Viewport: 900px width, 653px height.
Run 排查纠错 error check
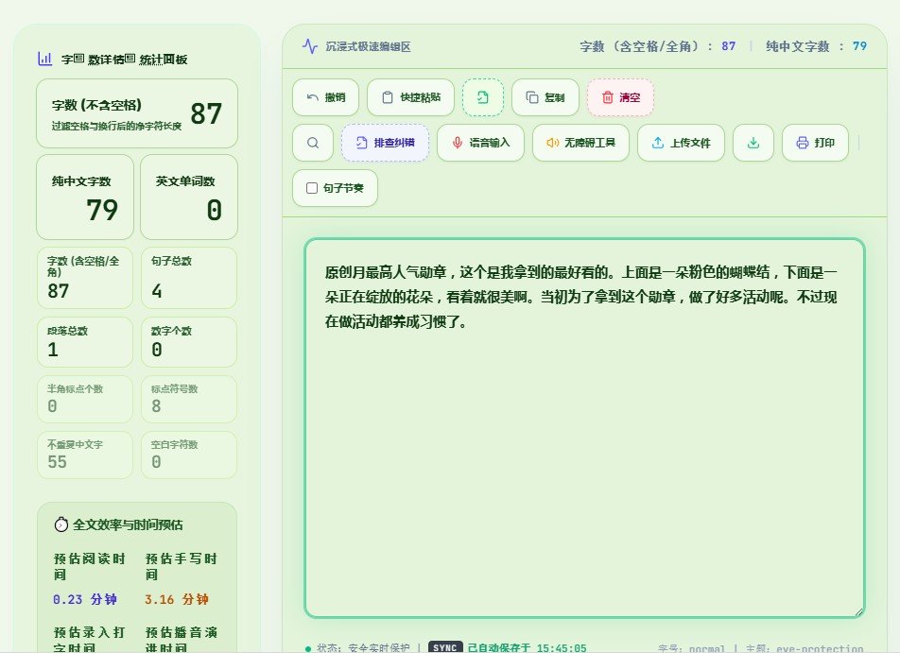tap(385, 143)
